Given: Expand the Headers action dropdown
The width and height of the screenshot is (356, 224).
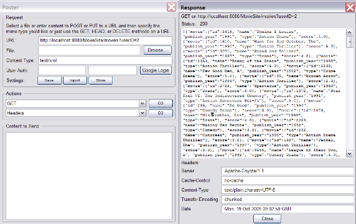Looking at the screenshot, I should click(x=142, y=113).
